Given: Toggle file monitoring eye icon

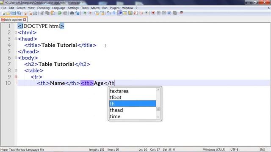Looking at the screenshot, I should [x=147, y=13].
